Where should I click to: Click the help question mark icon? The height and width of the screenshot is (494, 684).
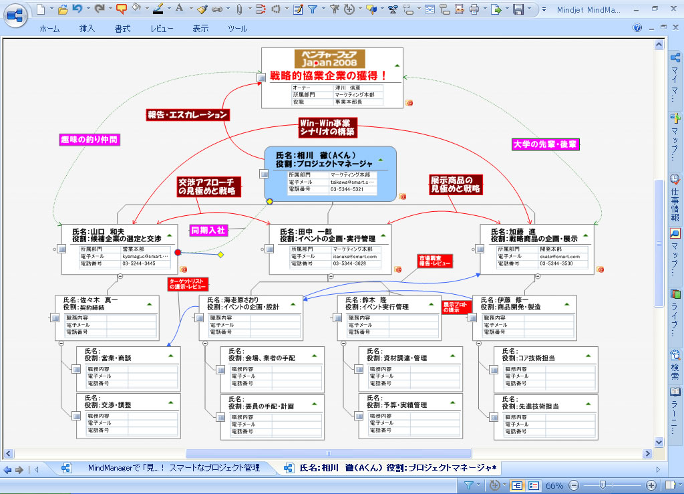pos(637,28)
